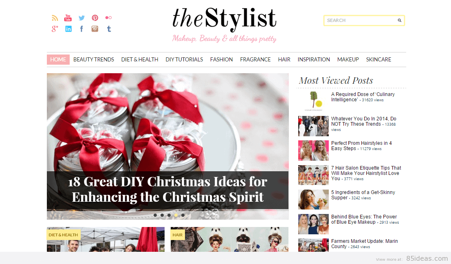This screenshot has height=264, width=451.
Task: Click the search magnifier icon
Action: [x=400, y=20]
